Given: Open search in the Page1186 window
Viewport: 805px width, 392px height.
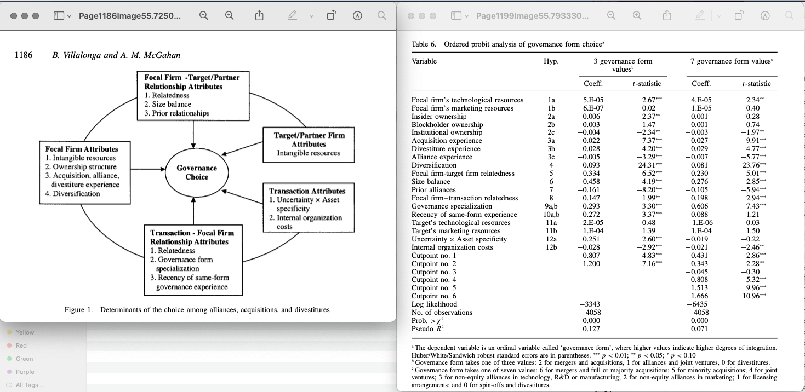Looking at the screenshot, I should [x=382, y=16].
